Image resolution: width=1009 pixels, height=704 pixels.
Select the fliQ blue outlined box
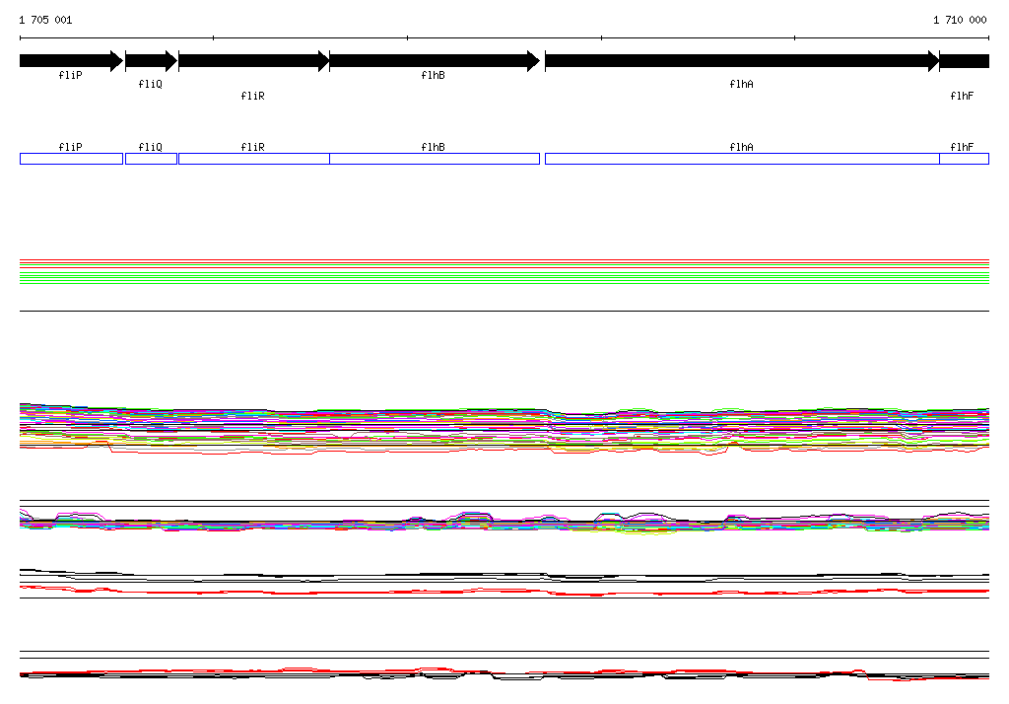click(151, 159)
